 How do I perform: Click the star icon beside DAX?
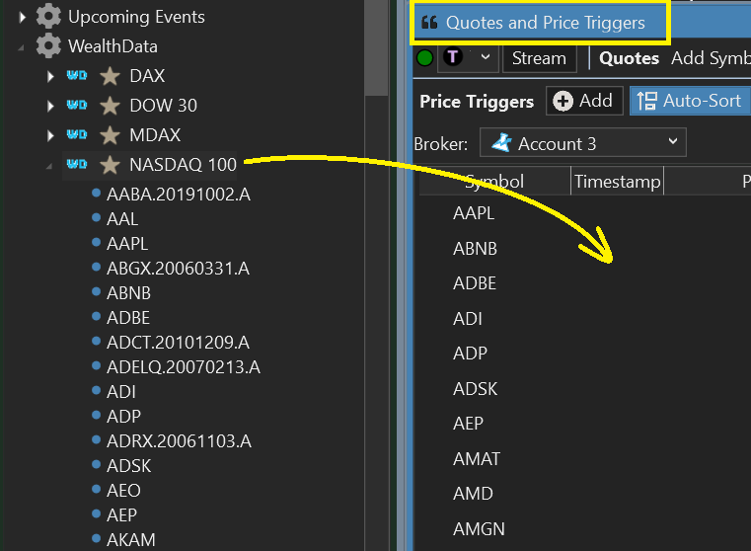(x=110, y=76)
